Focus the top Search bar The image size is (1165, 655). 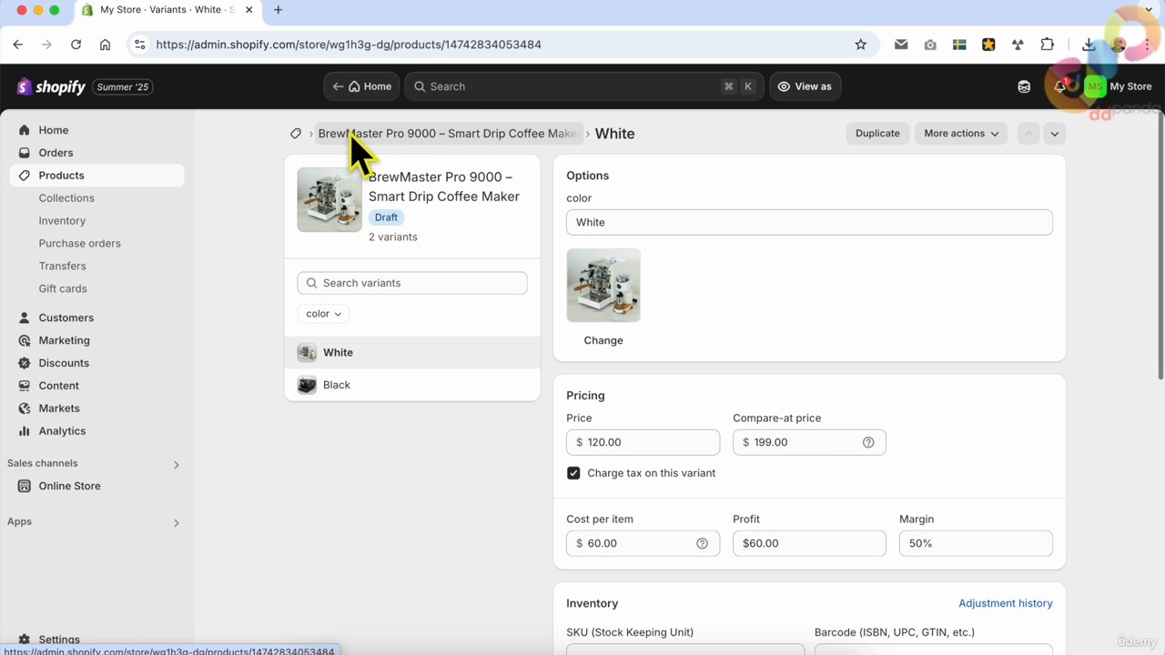582,86
